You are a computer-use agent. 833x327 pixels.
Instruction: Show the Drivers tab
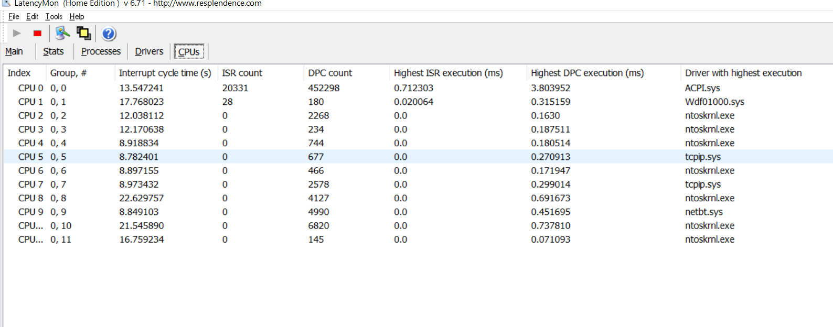[149, 51]
